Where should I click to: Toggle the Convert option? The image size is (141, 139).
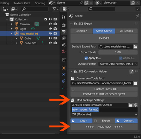click(126, 121)
